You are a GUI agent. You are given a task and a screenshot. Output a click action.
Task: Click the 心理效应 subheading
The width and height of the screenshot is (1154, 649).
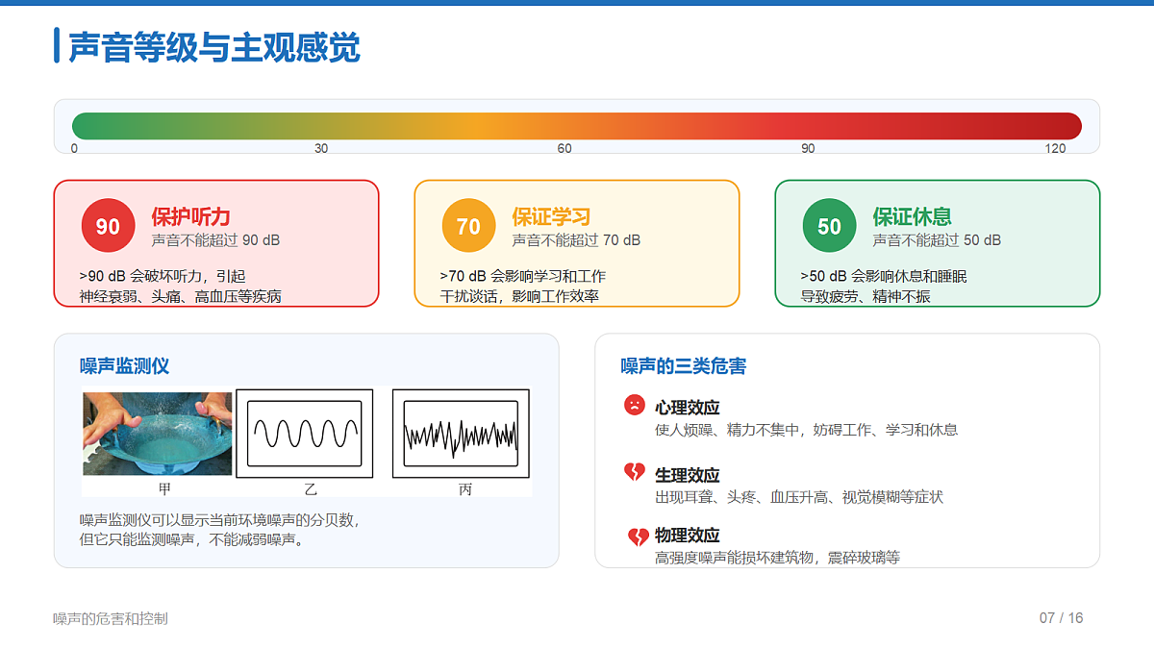point(688,408)
